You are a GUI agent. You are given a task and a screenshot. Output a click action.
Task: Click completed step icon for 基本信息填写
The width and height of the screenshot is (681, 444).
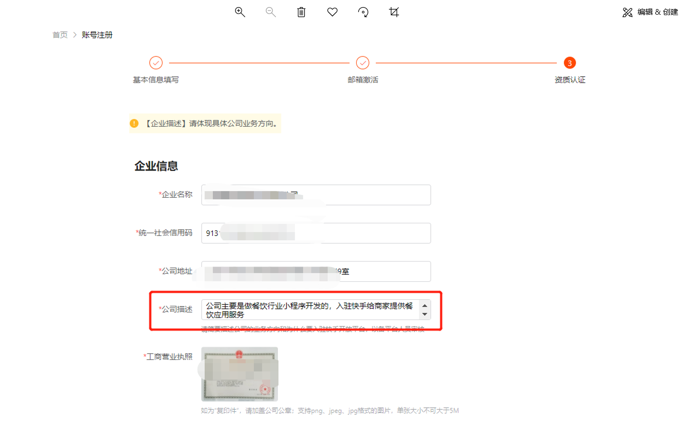click(x=156, y=63)
